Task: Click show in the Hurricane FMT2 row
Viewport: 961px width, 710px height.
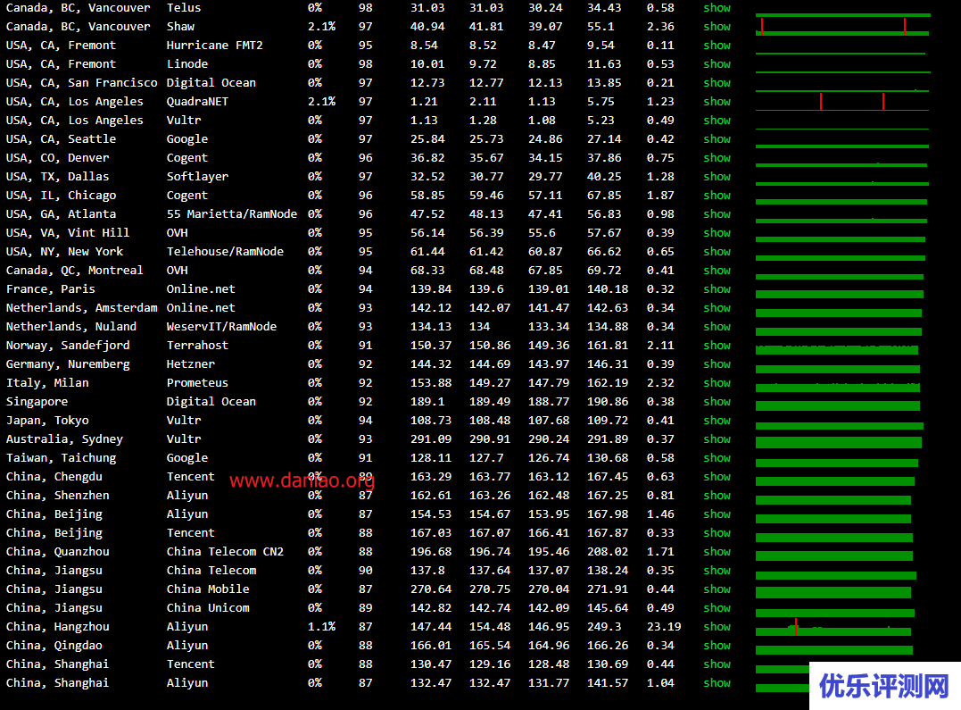Action: (717, 46)
